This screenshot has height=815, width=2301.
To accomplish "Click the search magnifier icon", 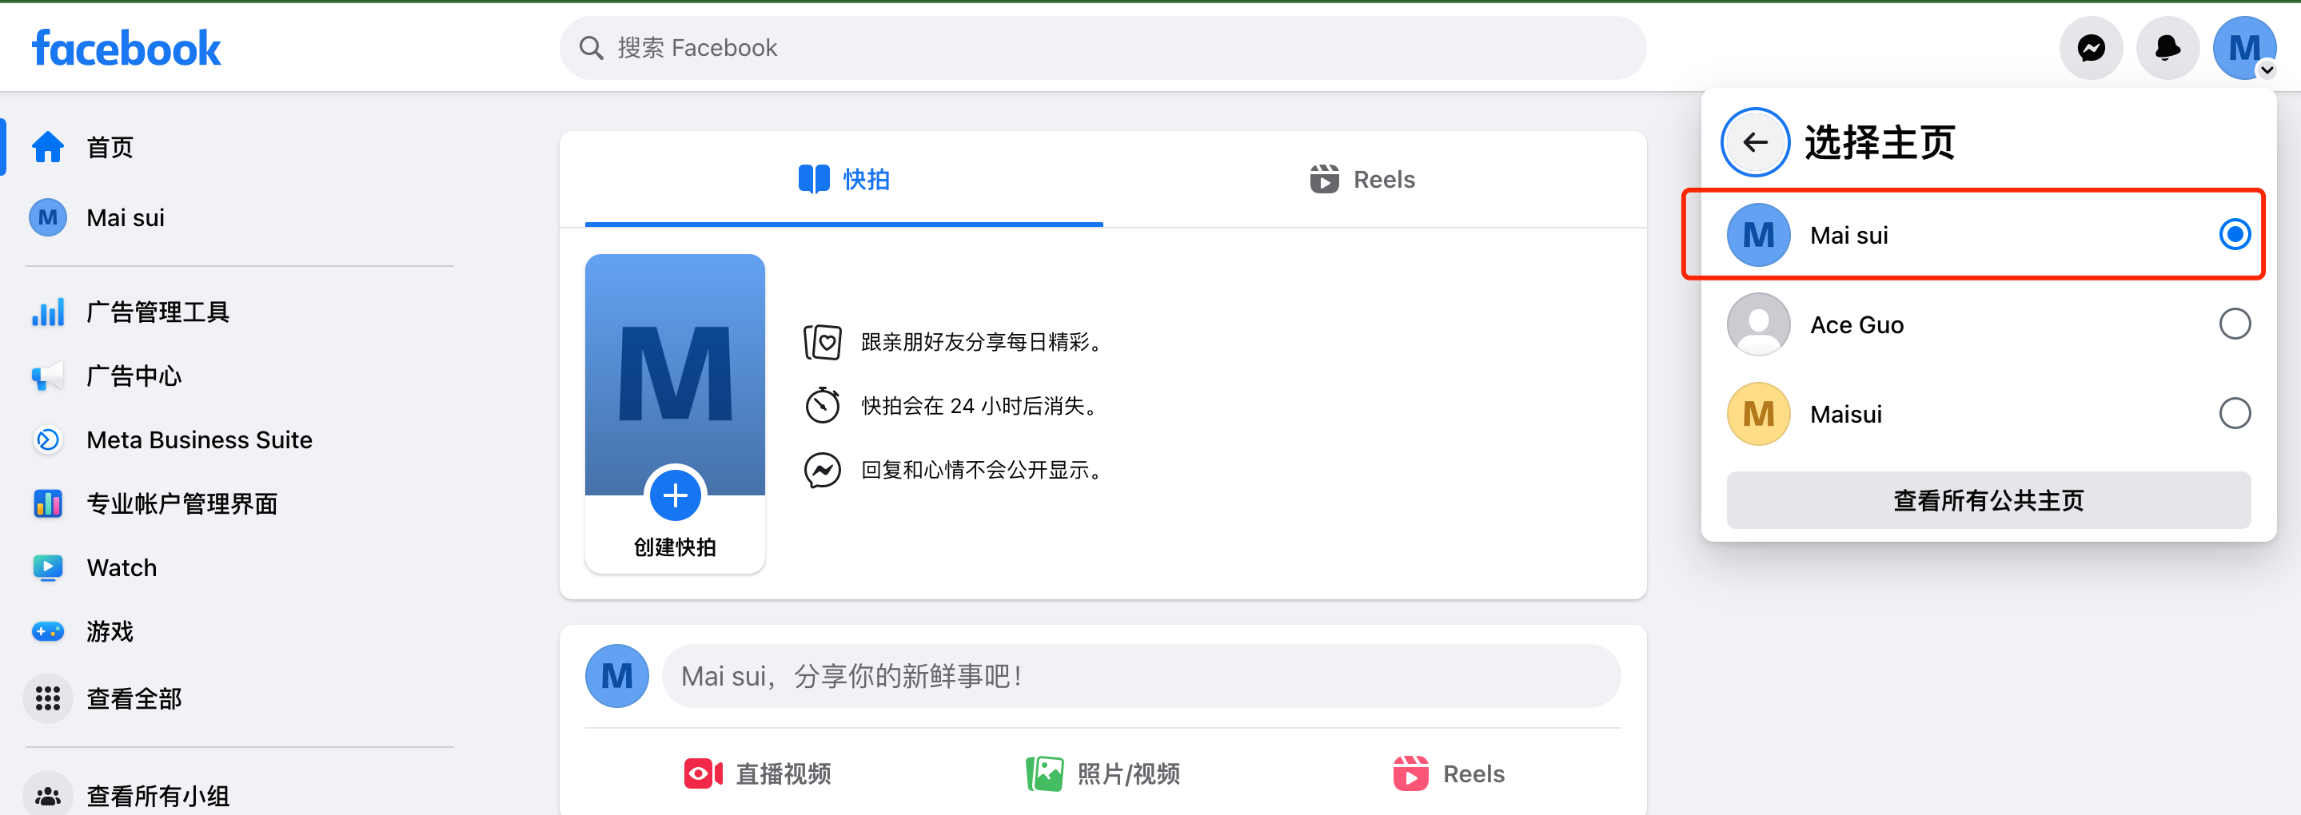I will click(x=592, y=48).
